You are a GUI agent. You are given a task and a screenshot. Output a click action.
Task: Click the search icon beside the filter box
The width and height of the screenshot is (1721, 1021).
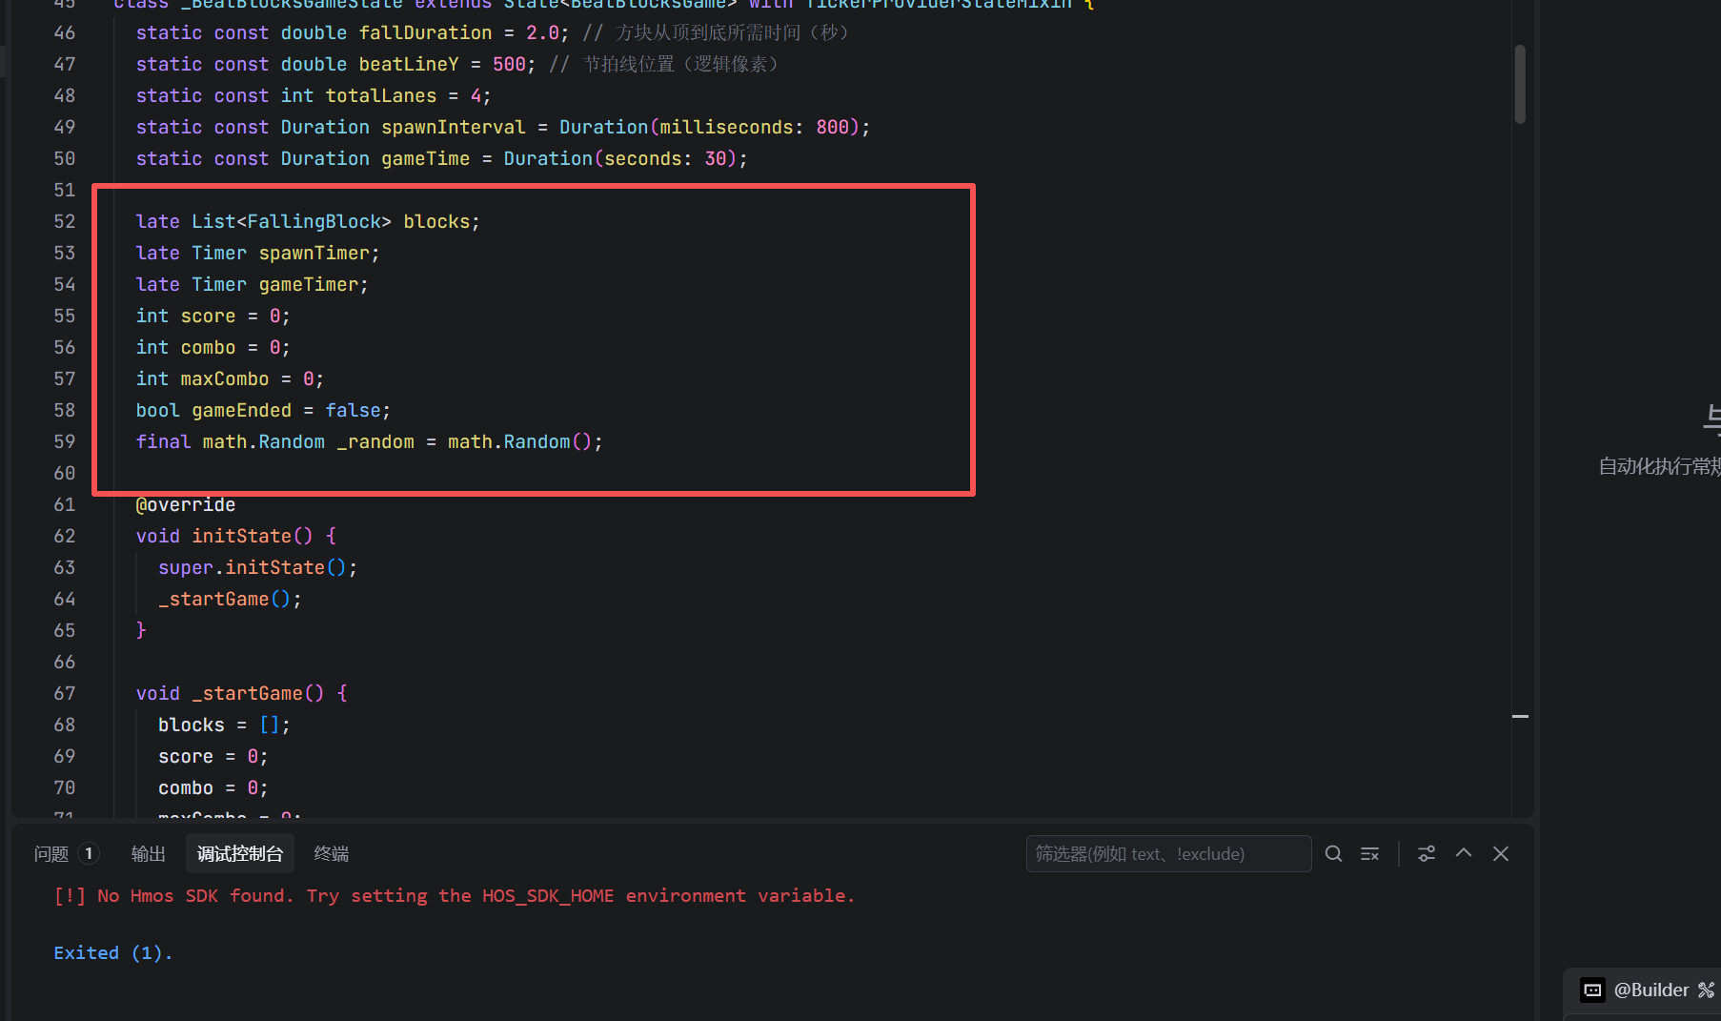(x=1334, y=853)
